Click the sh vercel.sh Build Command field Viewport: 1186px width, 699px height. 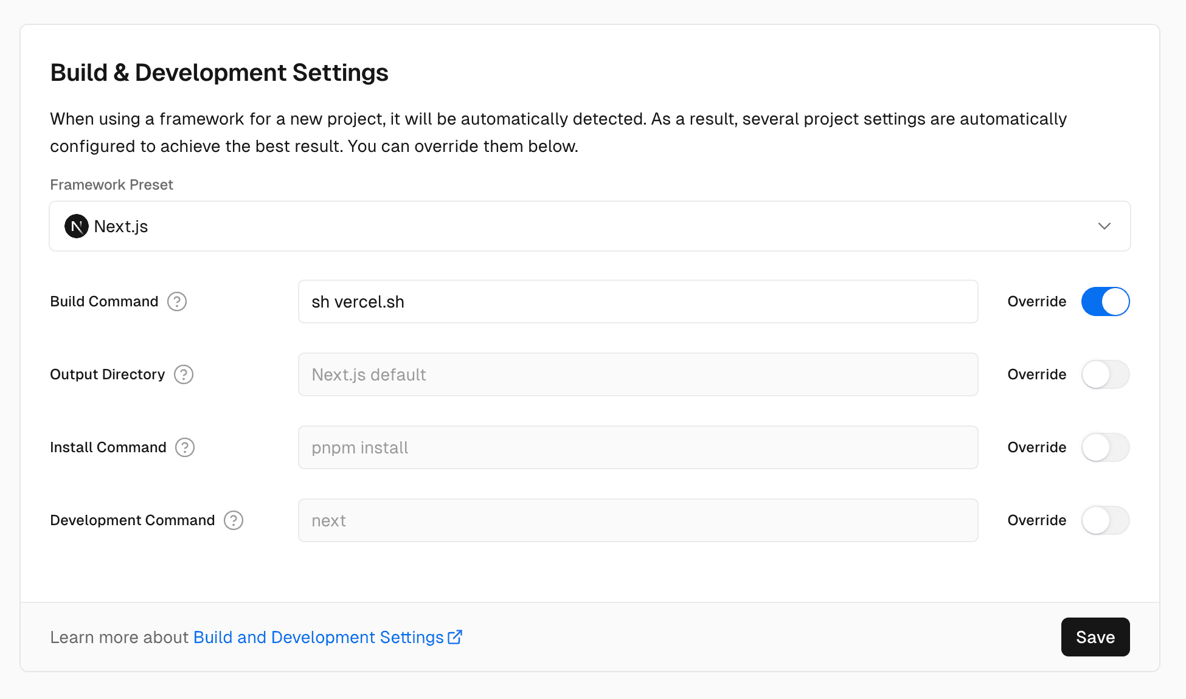637,301
